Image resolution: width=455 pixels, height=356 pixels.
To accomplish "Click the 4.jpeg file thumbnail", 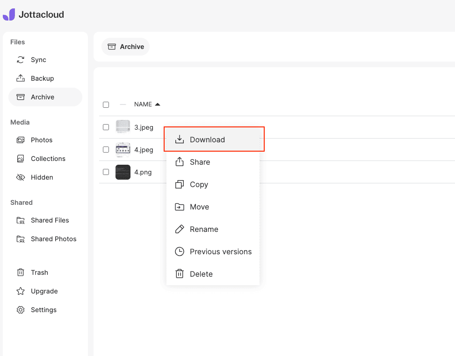I will click(123, 149).
